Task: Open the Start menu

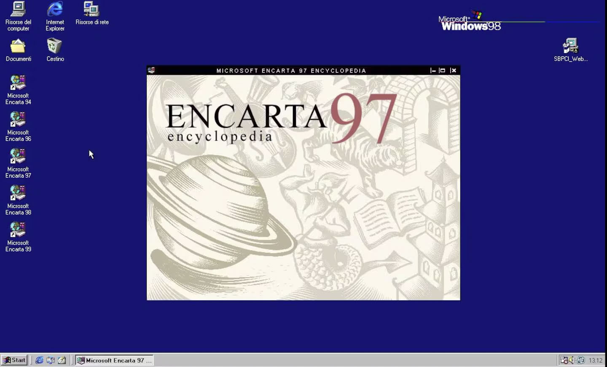Action: (14, 360)
